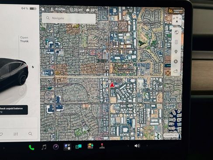Show charging stations lightning icon
This screenshot has height=160, width=213.
175,62
